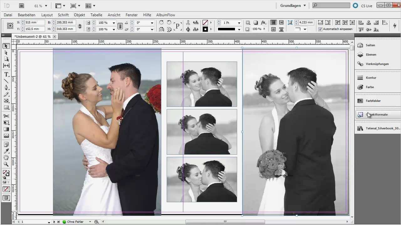Select the Hand tool
The height and width of the screenshot is (225, 401).
pyautogui.click(x=6, y=157)
